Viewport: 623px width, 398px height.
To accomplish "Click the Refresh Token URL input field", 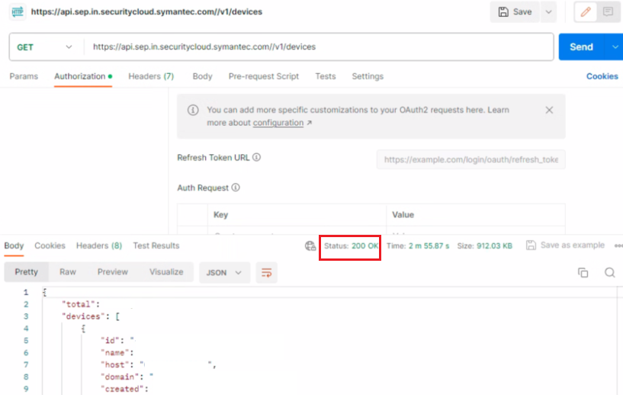I will point(470,159).
